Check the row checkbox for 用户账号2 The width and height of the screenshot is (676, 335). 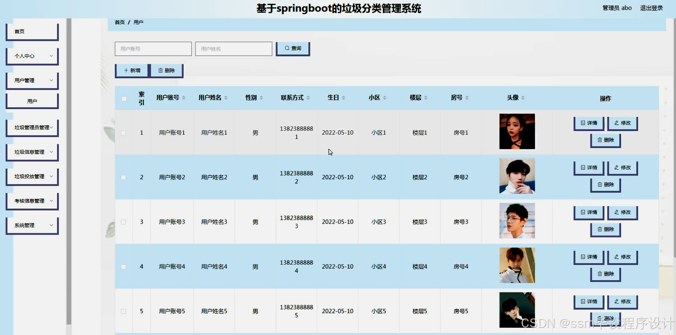click(123, 177)
